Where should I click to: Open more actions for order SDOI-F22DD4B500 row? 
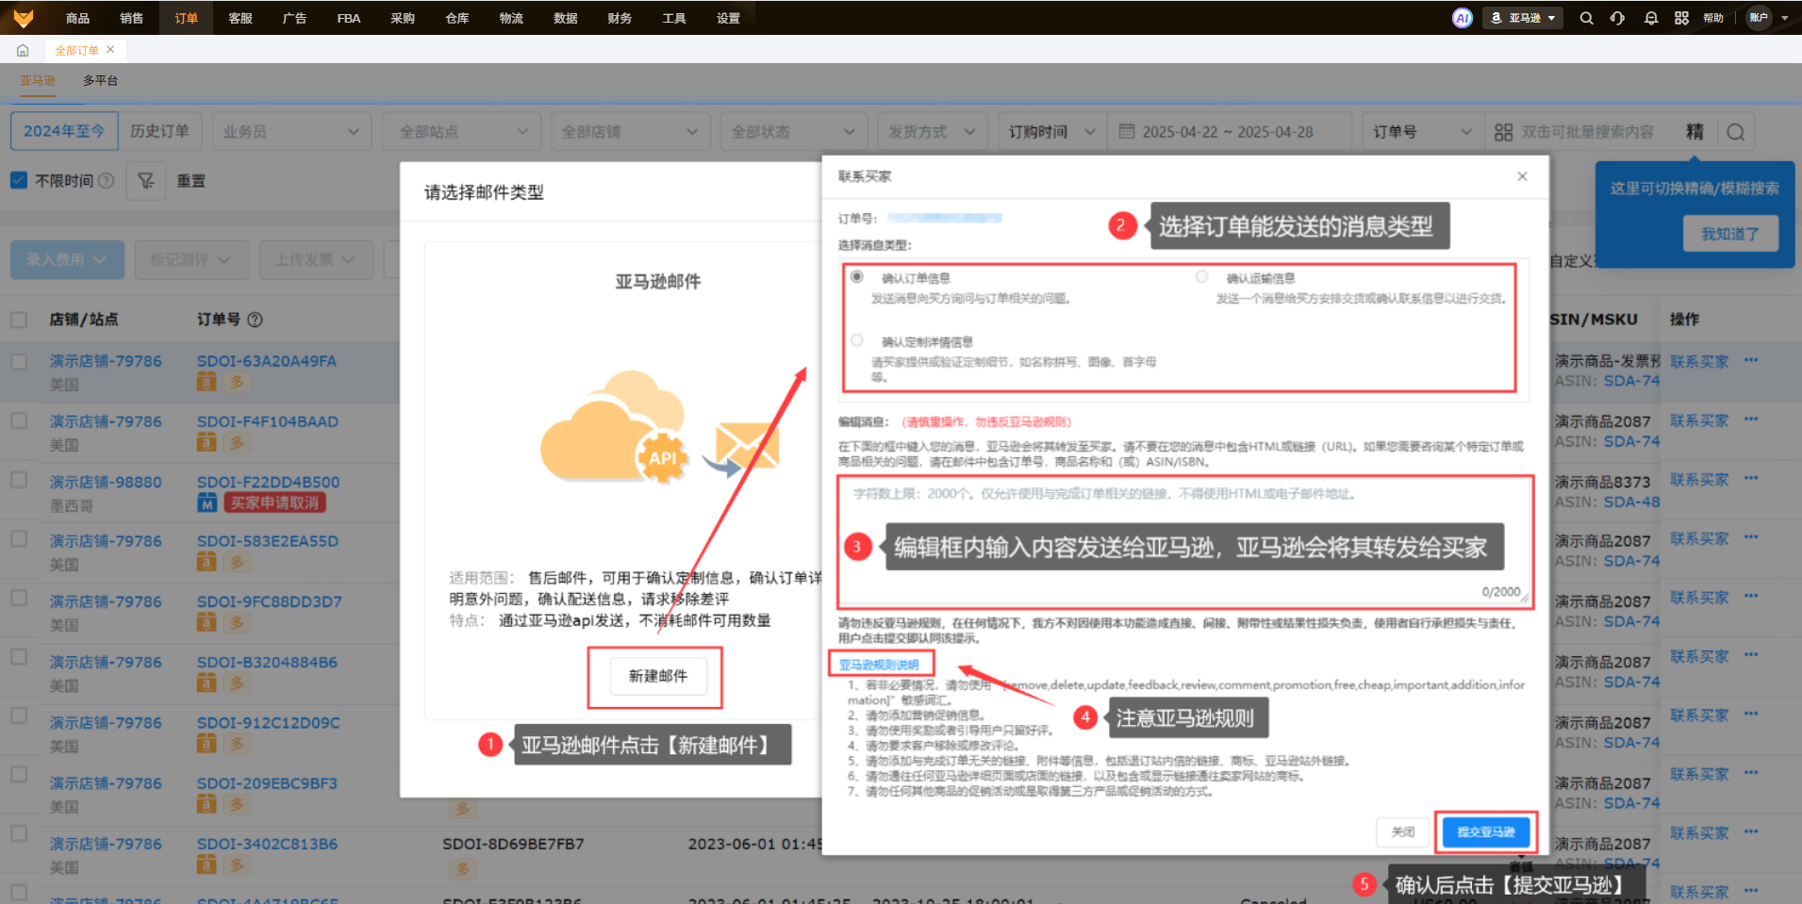click(x=1751, y=479)
